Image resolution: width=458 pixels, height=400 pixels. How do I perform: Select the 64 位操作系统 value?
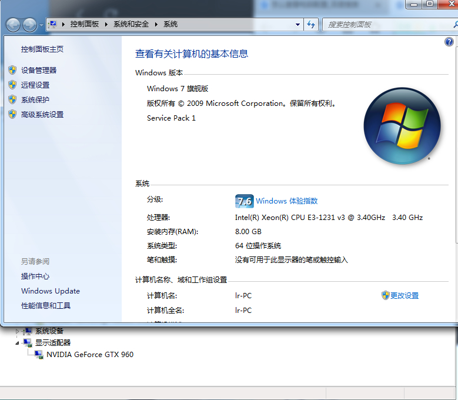pos(258,246)
